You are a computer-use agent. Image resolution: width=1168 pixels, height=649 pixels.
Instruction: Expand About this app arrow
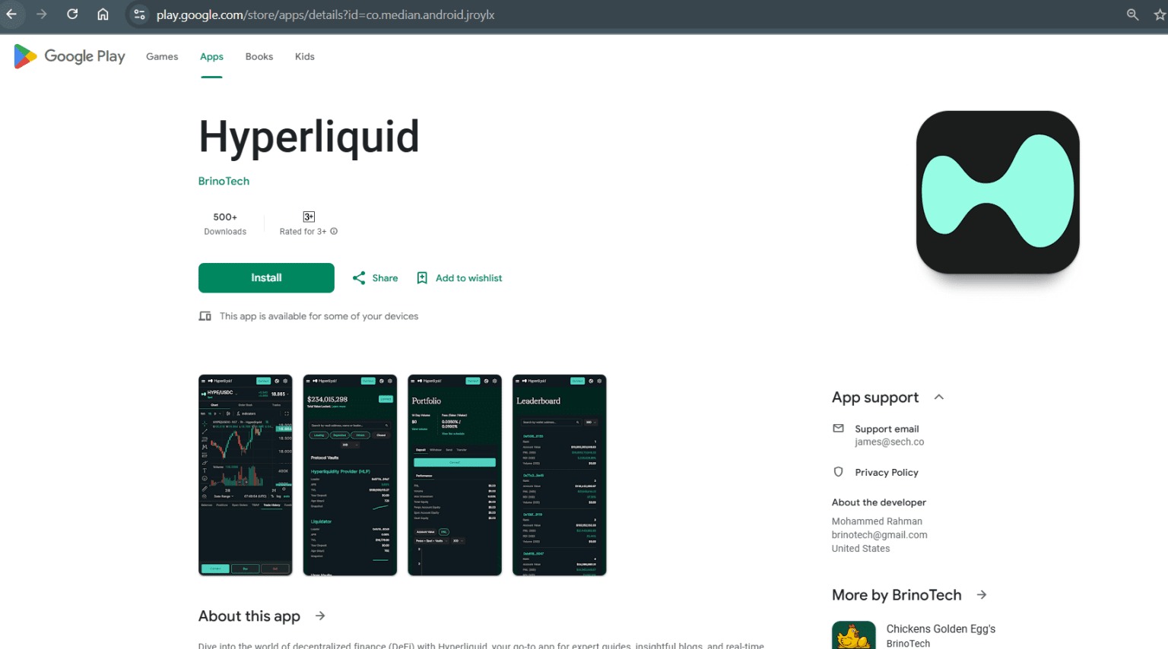320,616
